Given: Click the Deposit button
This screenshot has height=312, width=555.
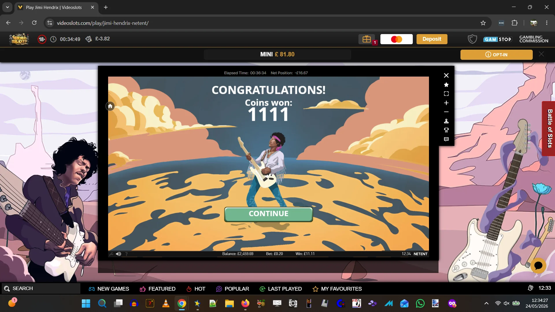Looking at the screenshot, I should (x=432, y=39).
